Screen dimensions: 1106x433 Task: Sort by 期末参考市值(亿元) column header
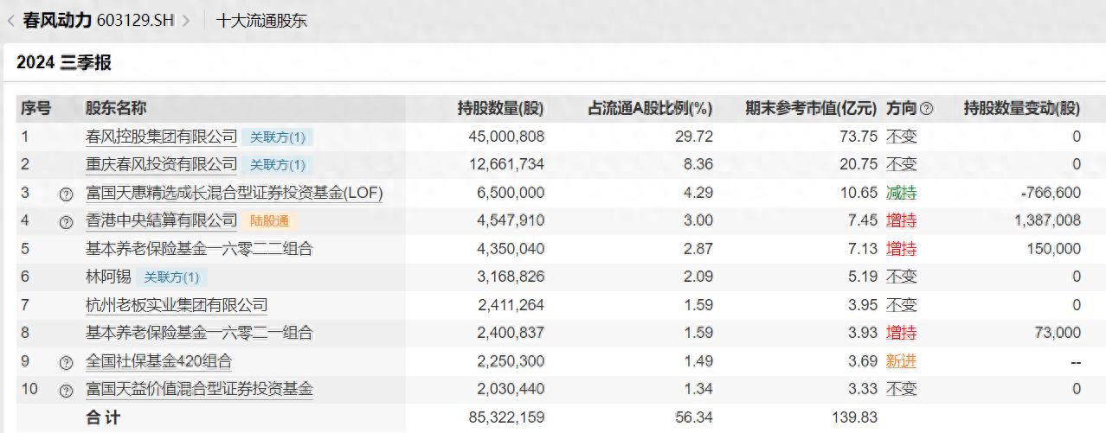[812, 109]
